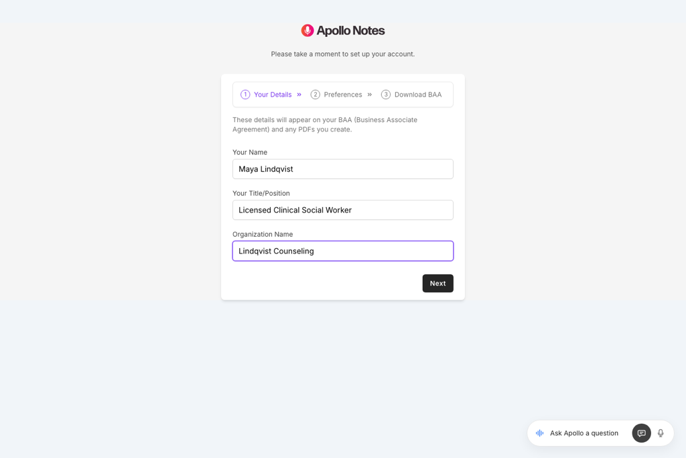Click 'Please take a moment to set up' text
Screen dimensions: 686x458
342,54
